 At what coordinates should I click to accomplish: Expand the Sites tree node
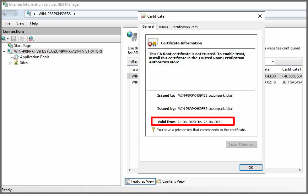coord(10,63)
